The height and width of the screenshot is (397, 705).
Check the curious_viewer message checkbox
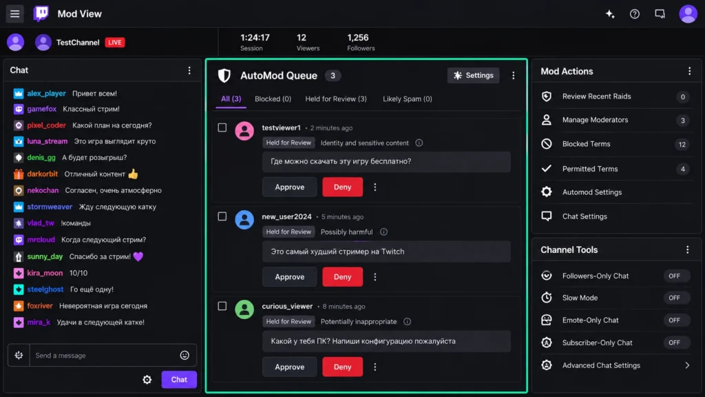[222, 306]
